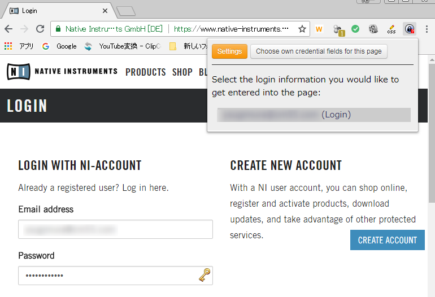
Task: Open the orange W extension icon
Action: click(319, 29)
